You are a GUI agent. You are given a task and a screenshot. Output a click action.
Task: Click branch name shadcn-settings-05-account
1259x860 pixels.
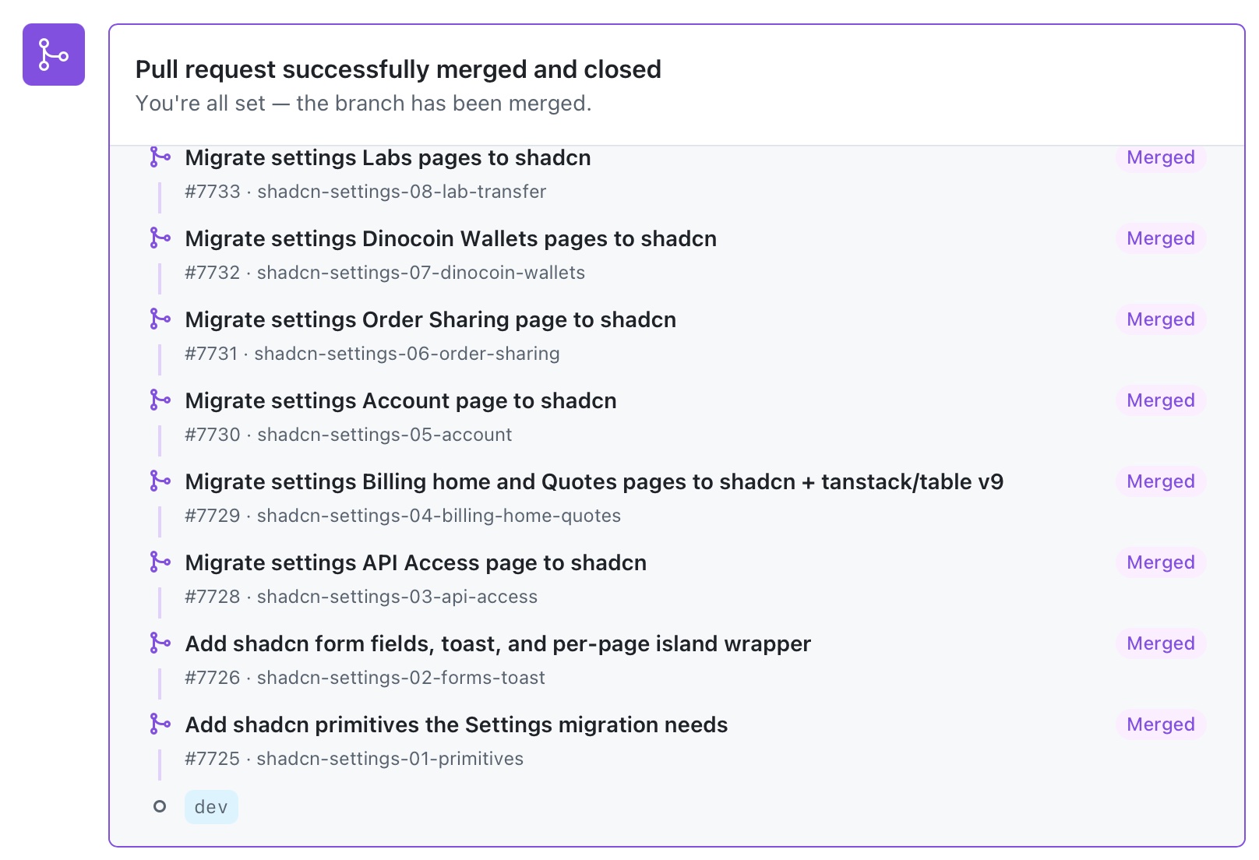[385, 435]
